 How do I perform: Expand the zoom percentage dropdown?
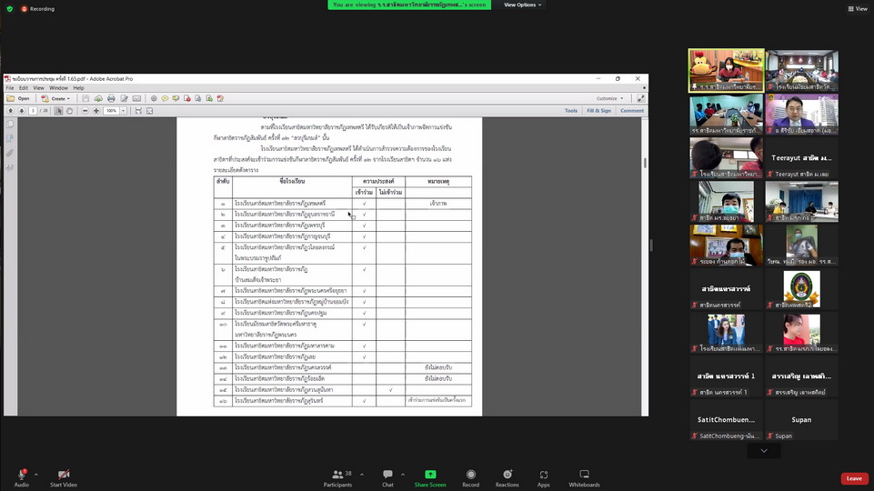pyautogui.click(x=125, y=111)
